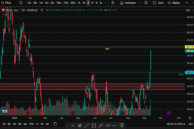Screen dimensions: 194x129
Task: Select the text tool in drawing toolbar
Action: pyautogui.click(x=122, y=125)
